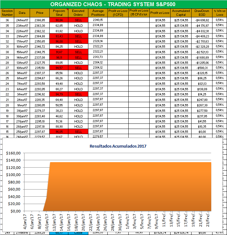Screen dimensions: 227x235
Task: Select the 1/fev/17 chart axis label
Action: click(127, 221)
